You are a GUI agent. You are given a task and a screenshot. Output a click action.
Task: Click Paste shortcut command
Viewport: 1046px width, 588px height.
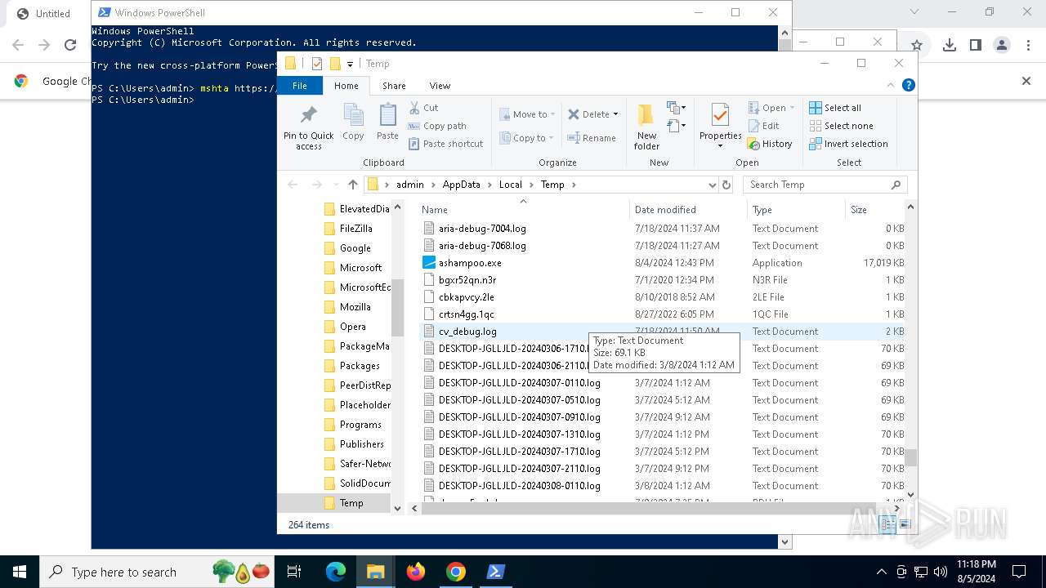[x=445, y=144]
